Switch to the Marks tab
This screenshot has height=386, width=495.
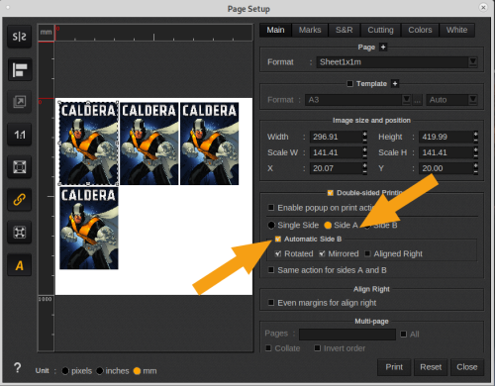point(310,30)
